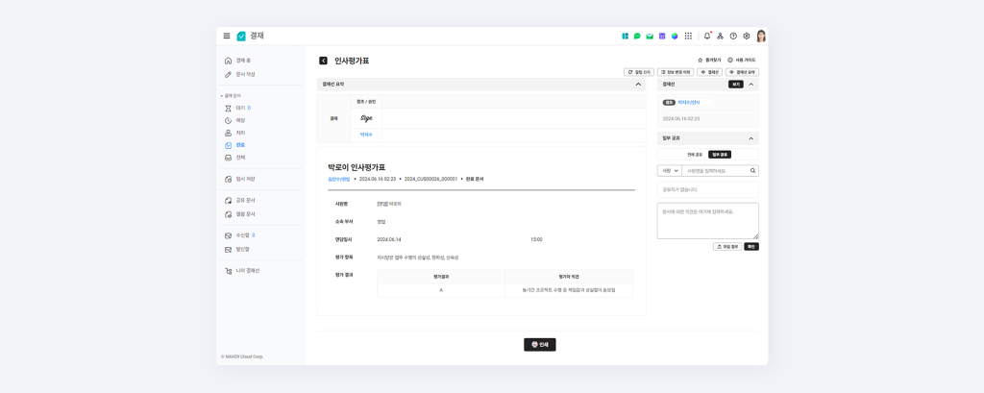Screen dimensions: 984x393
Task: Open the apps grid launcher icon
Action: 688,37
